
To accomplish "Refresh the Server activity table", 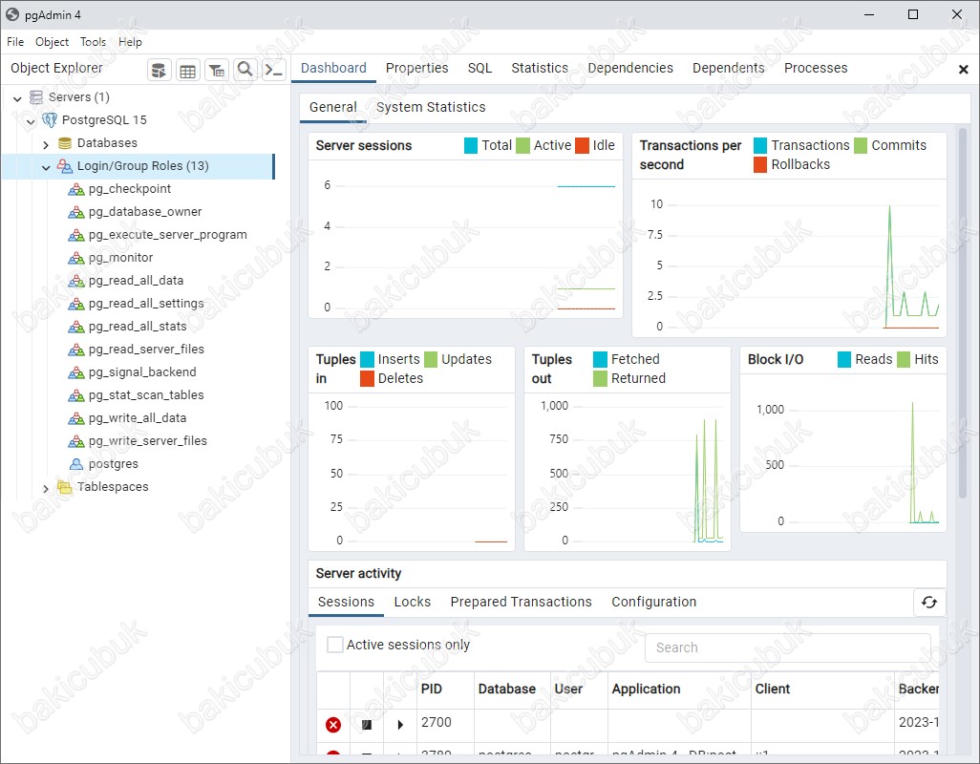I will click(929, 603).
